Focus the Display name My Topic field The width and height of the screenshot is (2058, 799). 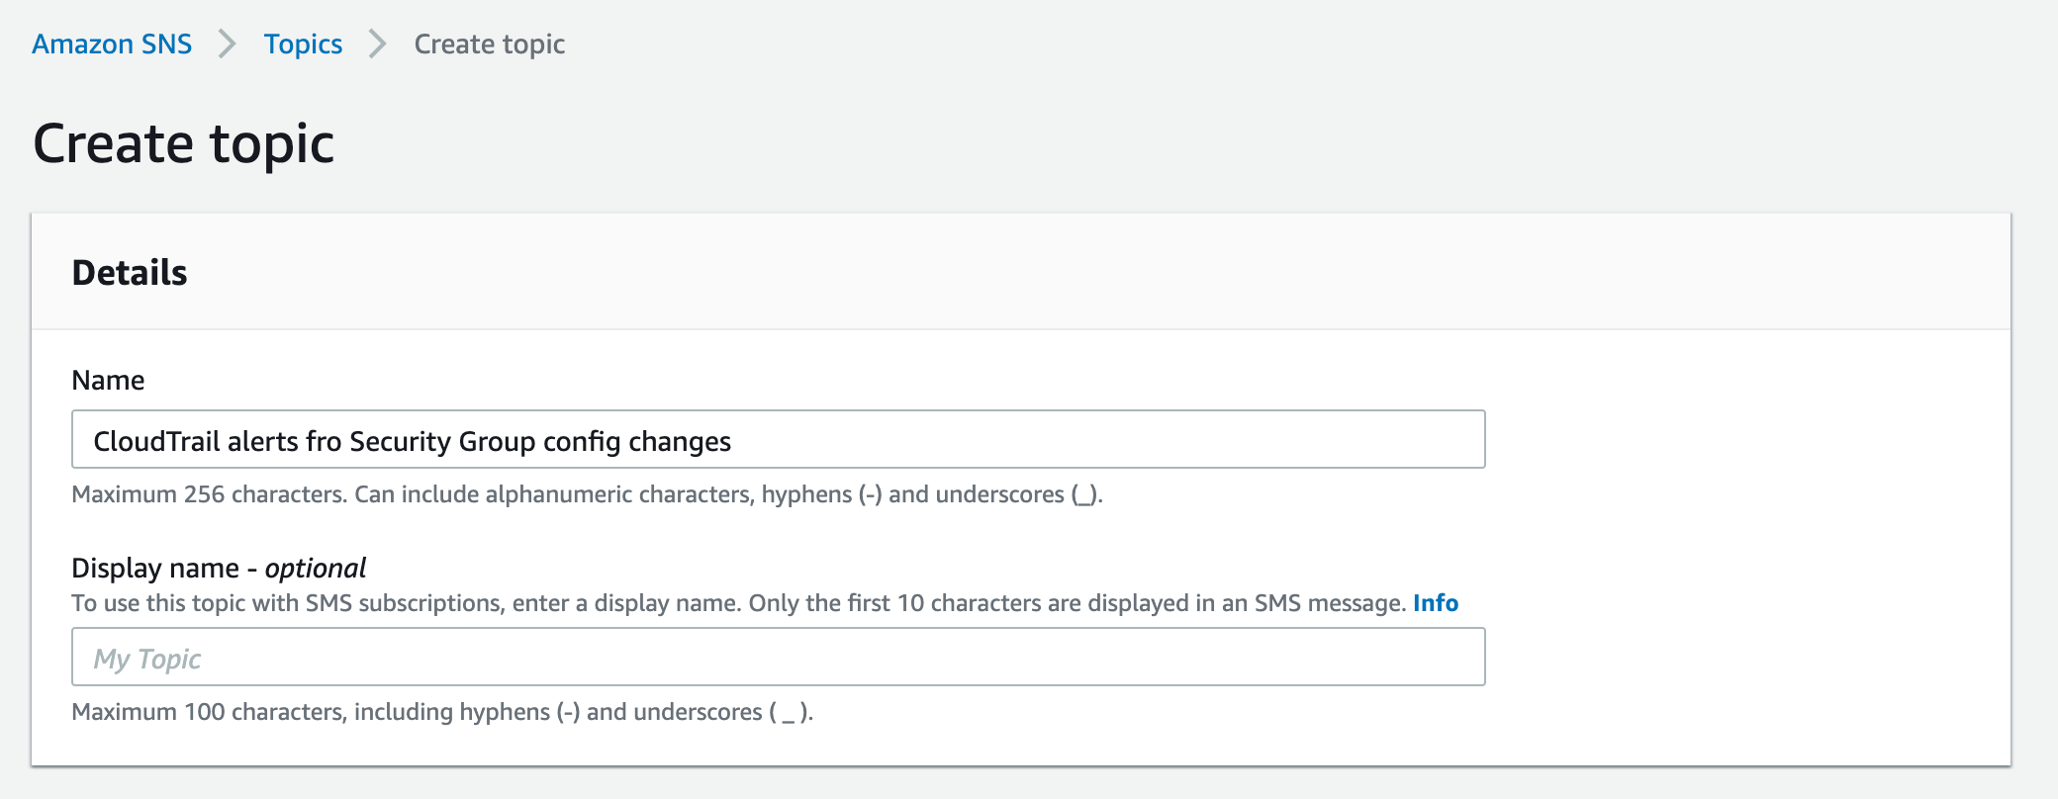point(778,658)
